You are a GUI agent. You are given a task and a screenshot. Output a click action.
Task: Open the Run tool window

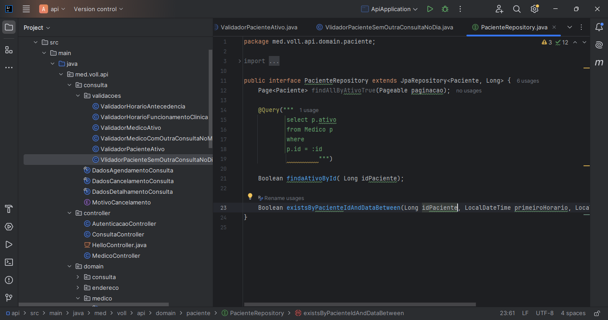point(9,244)
